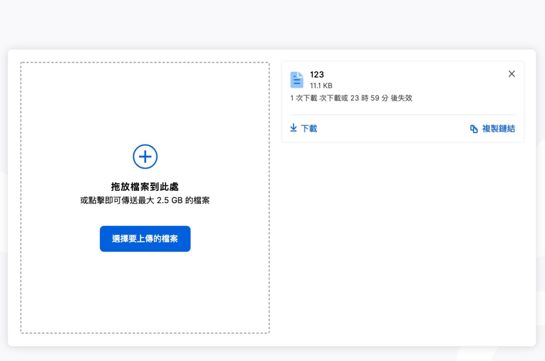Click the heading 拖放檔案到此處
This screenshot has width=545, height=361.
point(145,187)
